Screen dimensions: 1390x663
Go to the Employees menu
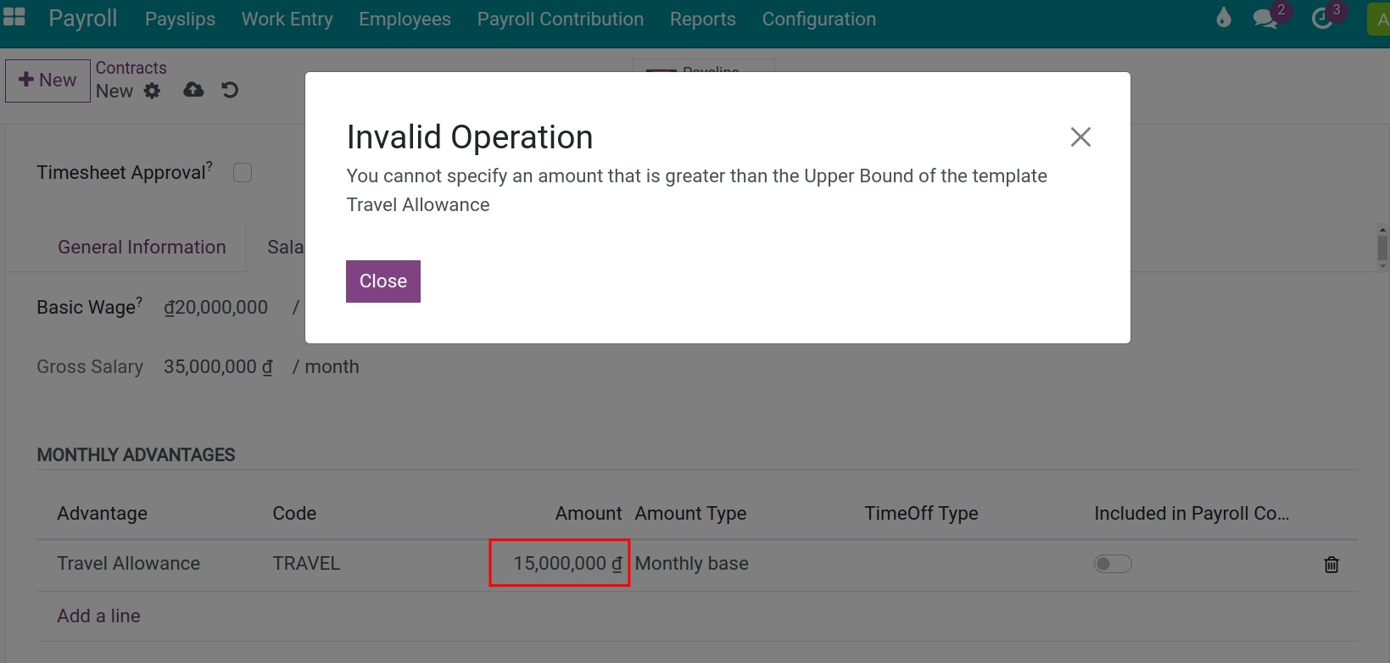(405, 19)
